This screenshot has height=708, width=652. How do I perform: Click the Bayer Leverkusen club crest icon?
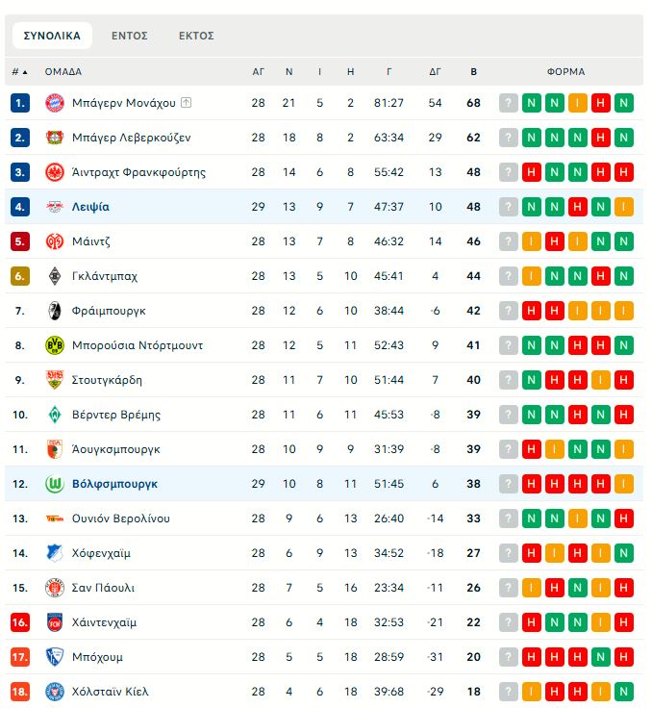click(54, 138)
